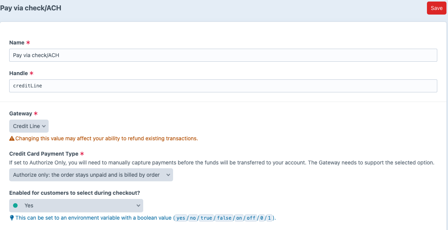Click the Pay via check/ACH page heading
The image size is (448, 230).
coord(31,8)
